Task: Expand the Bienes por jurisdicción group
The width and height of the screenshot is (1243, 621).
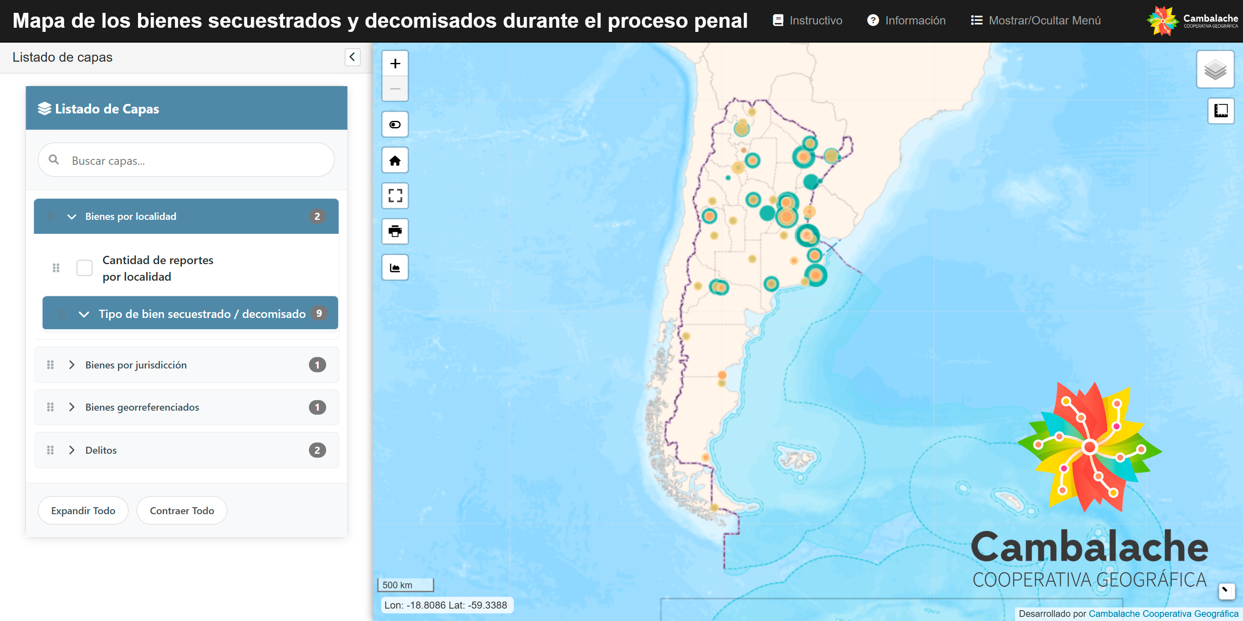Action: point(71,365)
